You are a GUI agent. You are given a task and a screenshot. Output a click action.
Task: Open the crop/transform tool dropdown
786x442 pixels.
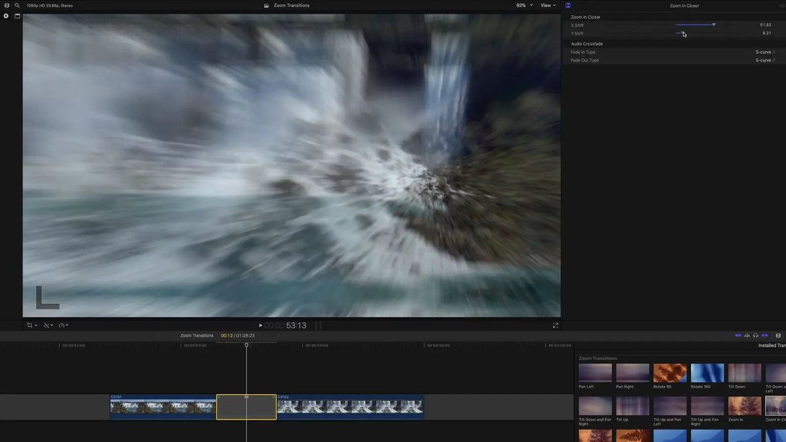point(31,325)
